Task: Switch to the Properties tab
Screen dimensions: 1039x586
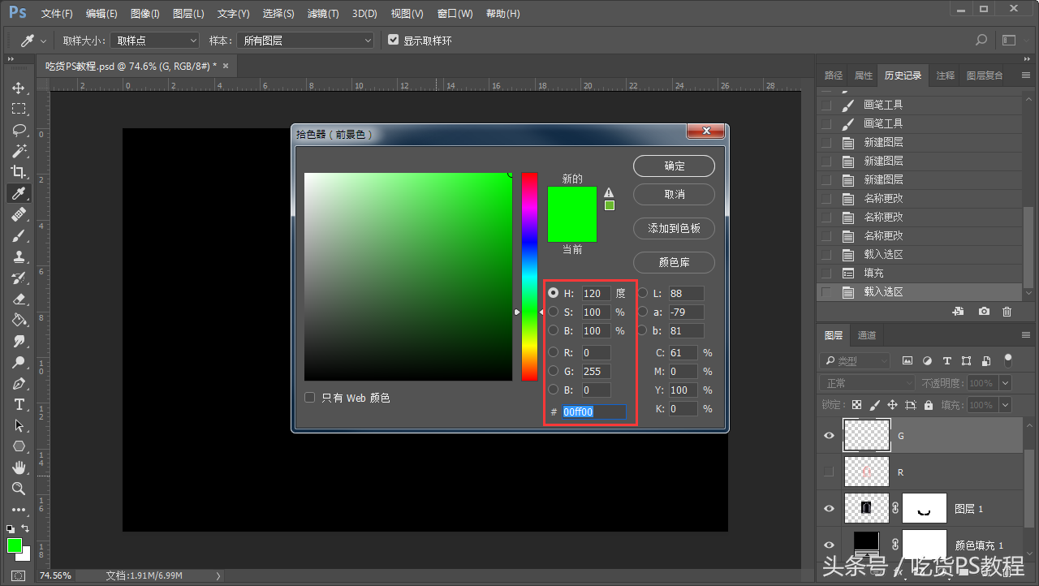Action: click(864, 75)
